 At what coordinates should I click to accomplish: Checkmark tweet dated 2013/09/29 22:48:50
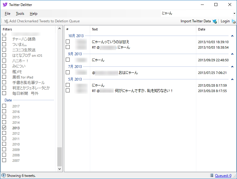(68, 60)
